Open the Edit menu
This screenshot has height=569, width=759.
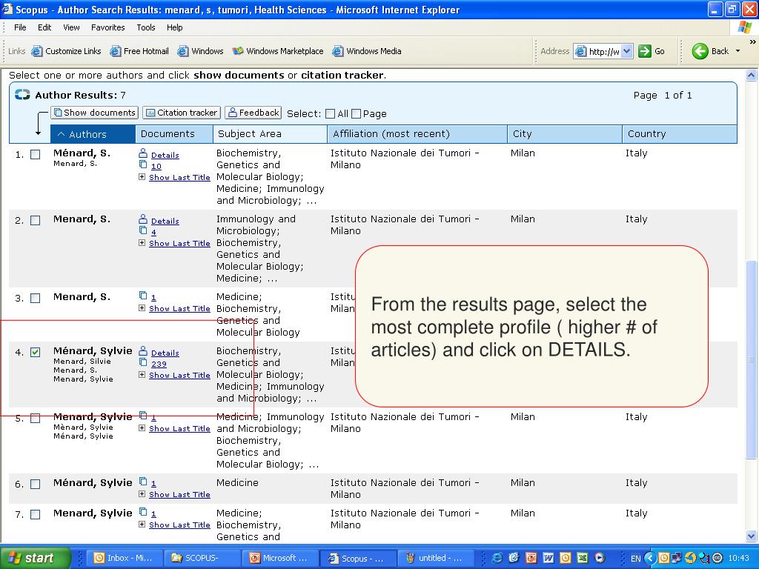click(44, 27)
